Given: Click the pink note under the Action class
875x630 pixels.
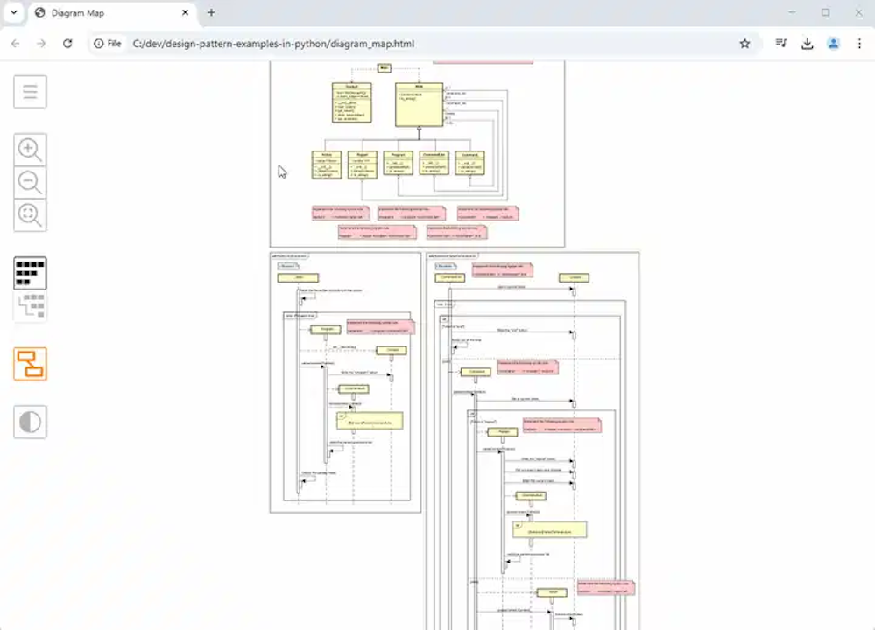Looking at the screenshot, I should point(341,213).
